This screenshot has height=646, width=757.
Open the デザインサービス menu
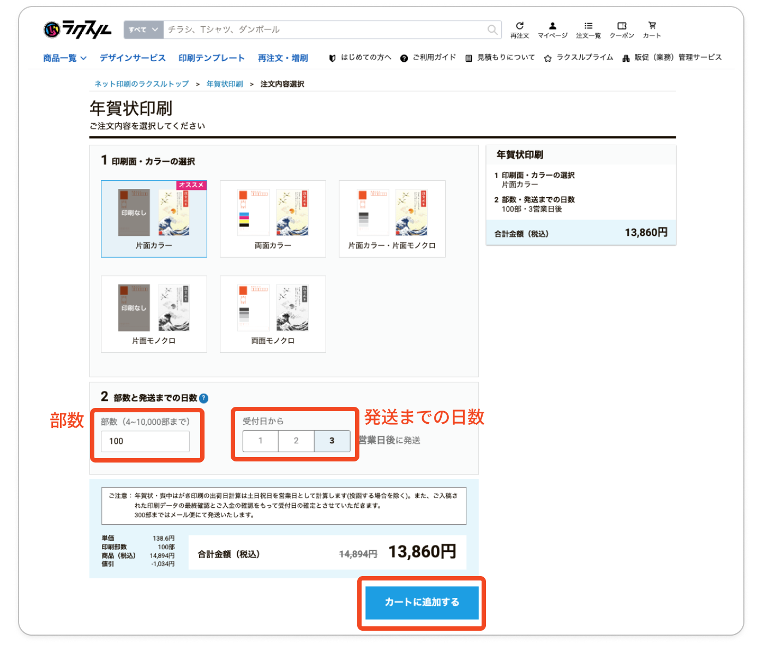point(133,58)
